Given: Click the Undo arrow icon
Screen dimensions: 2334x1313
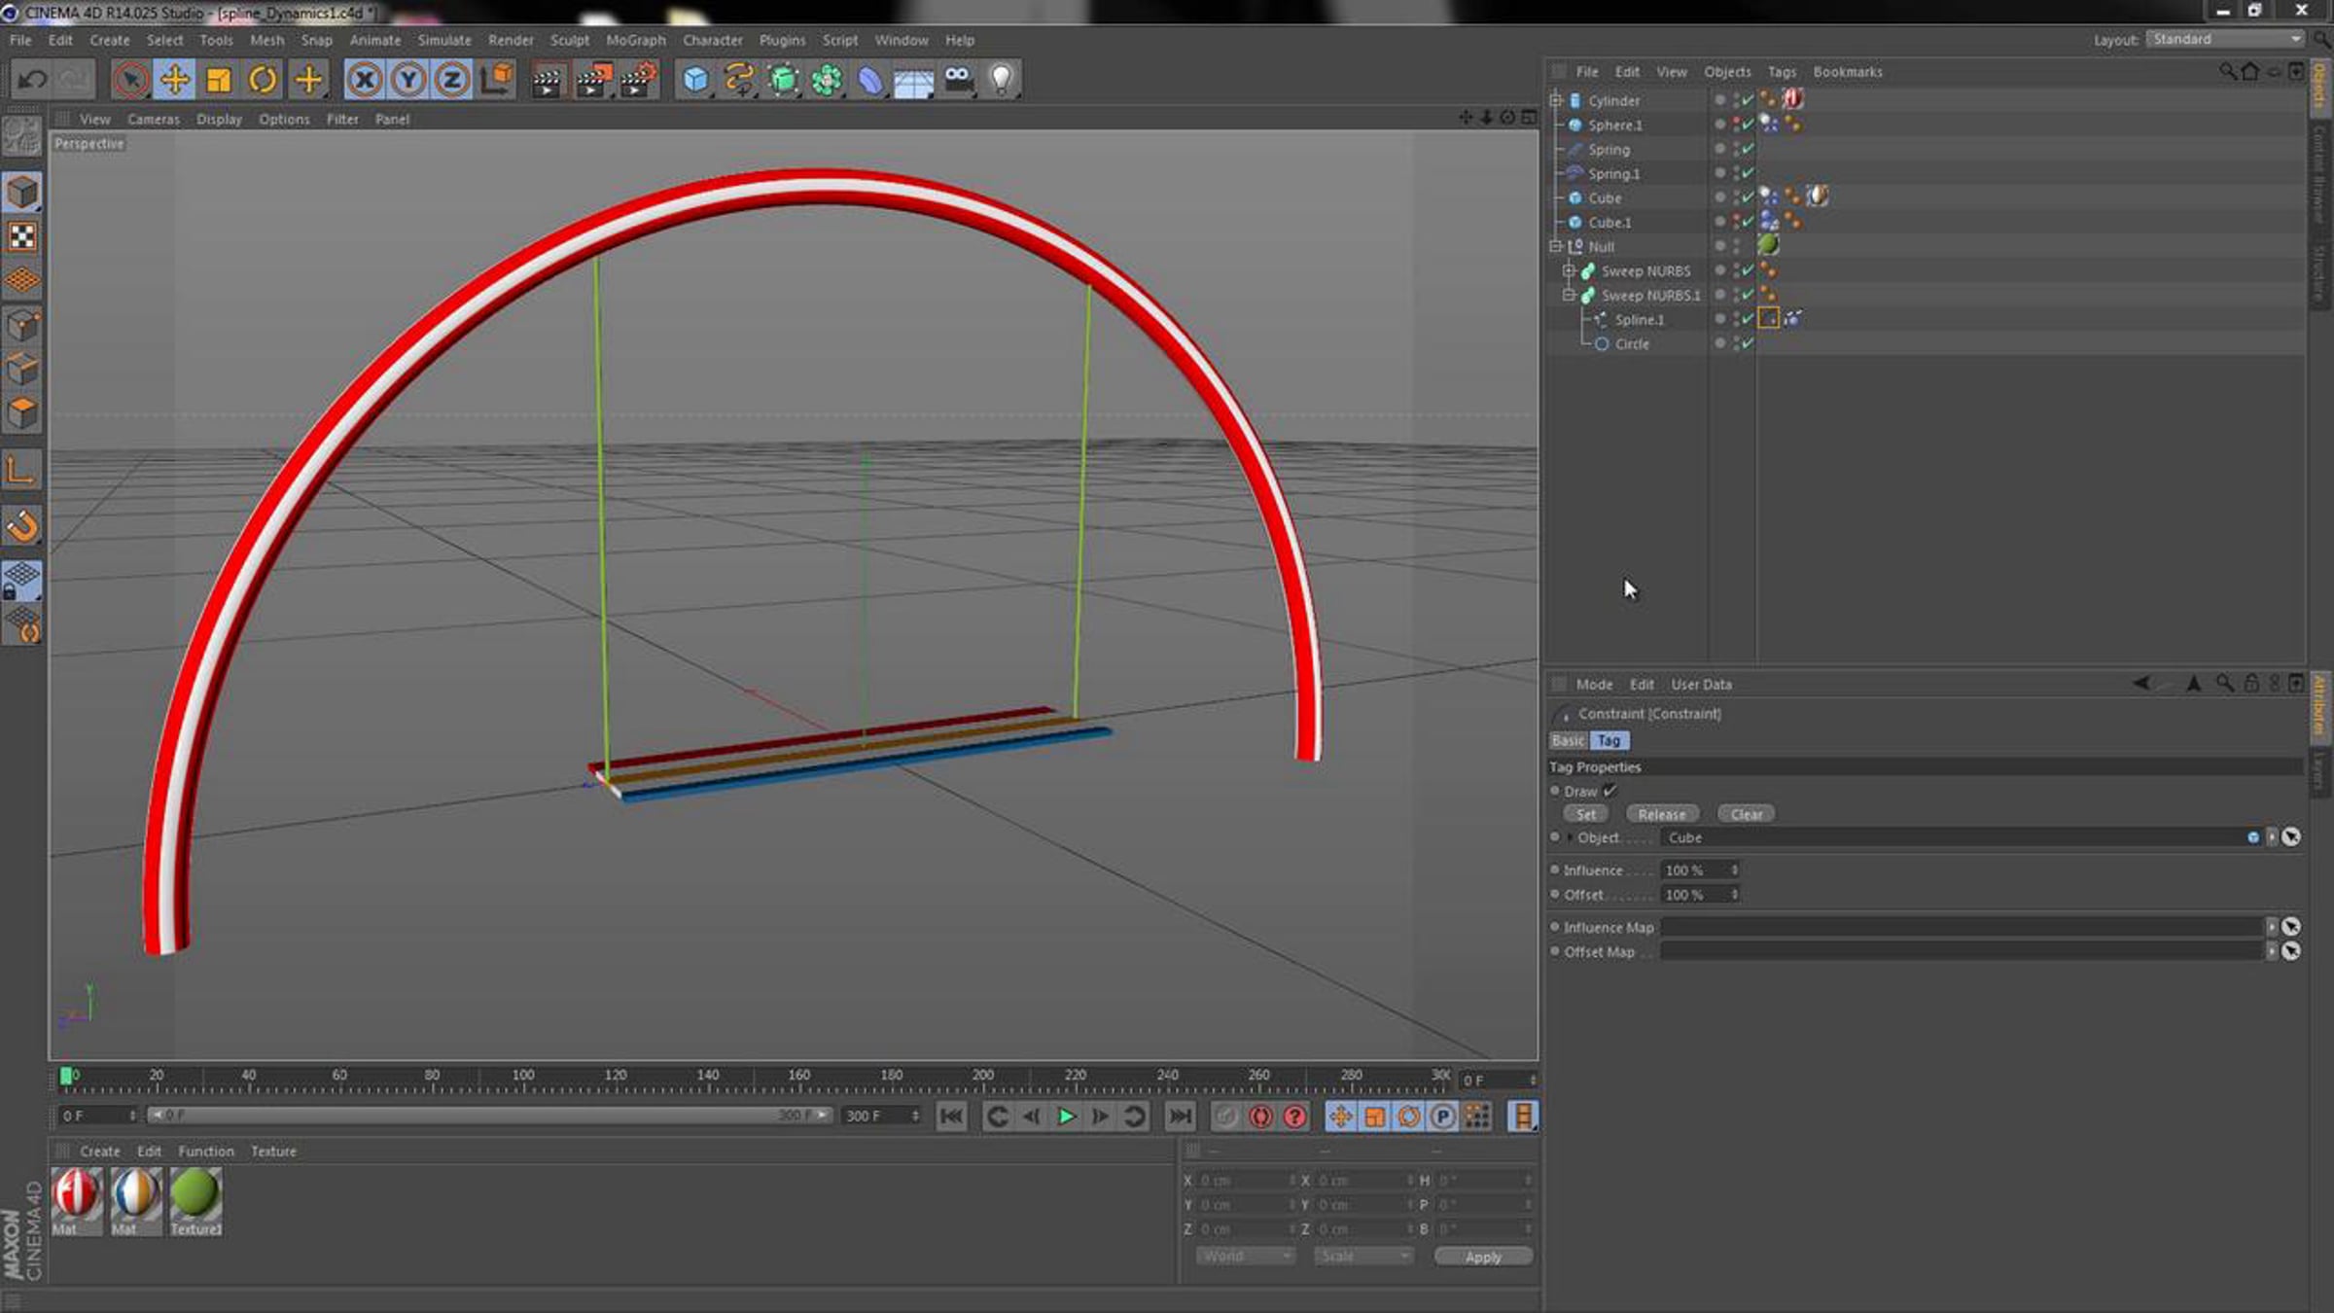Looking at the screenshot, I should [x=32, y=79].
